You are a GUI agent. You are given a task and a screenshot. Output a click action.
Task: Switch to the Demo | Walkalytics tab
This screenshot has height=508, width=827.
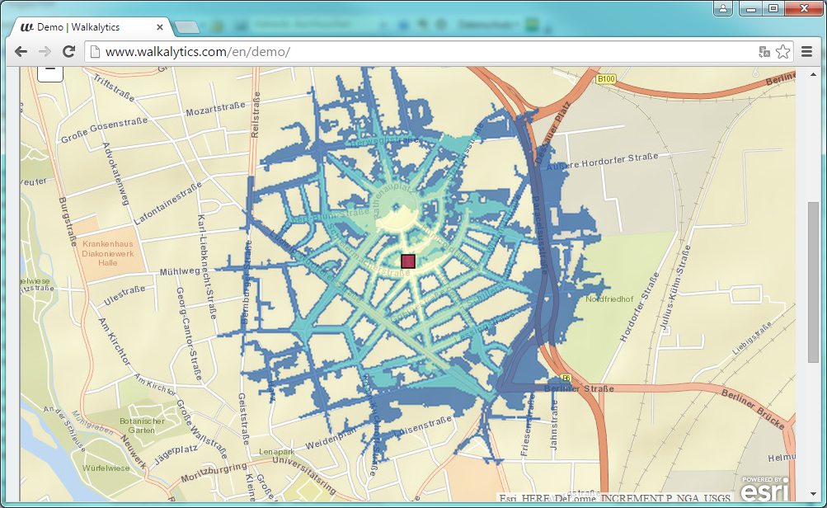coord(91,27)
